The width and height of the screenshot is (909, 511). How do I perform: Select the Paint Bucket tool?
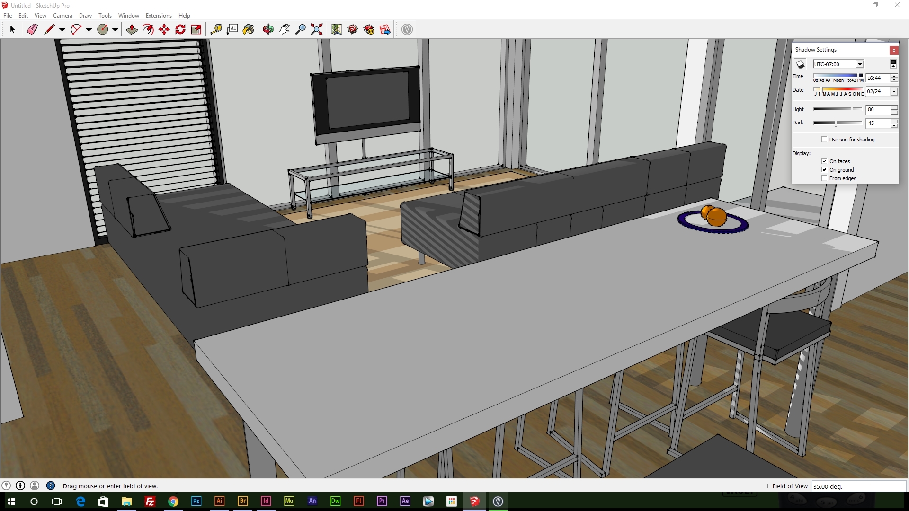tap(248, 29)
